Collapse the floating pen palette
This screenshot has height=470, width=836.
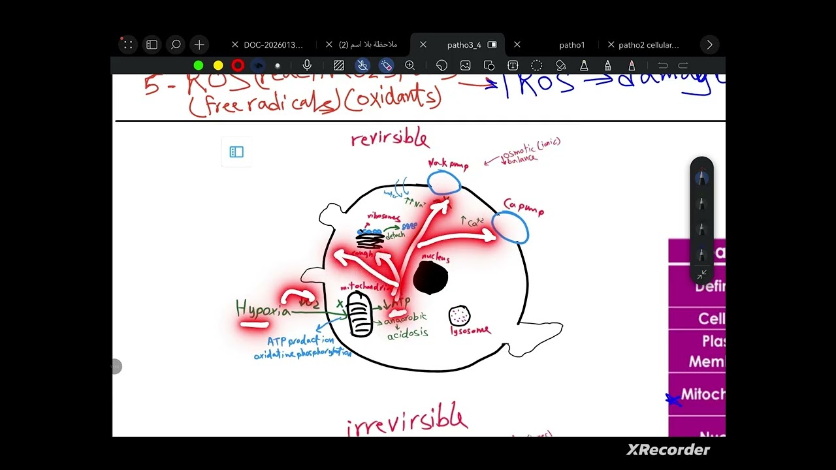pos(701,274)
